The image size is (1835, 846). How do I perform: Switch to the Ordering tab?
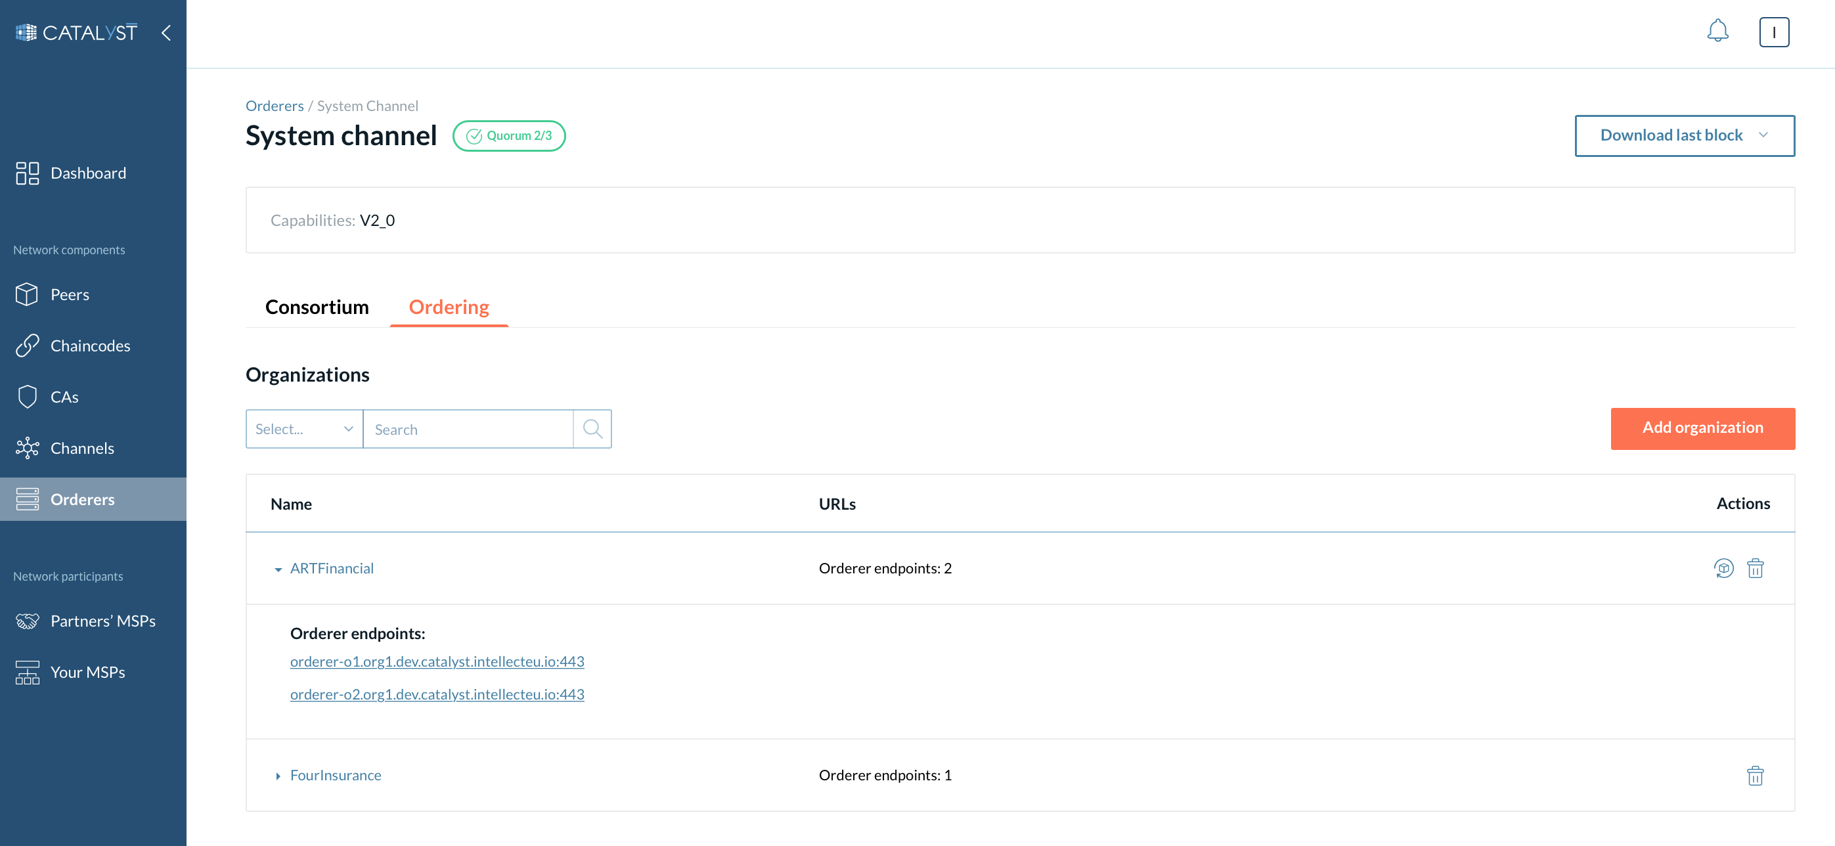449,307
